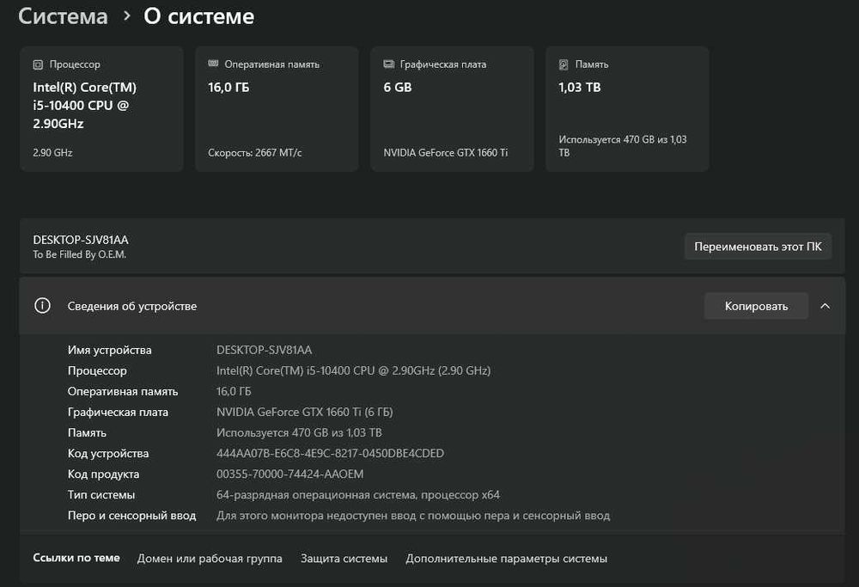Open Защита системы link
The width and height of the screenshot is (859, 587).
click(344, 559)
